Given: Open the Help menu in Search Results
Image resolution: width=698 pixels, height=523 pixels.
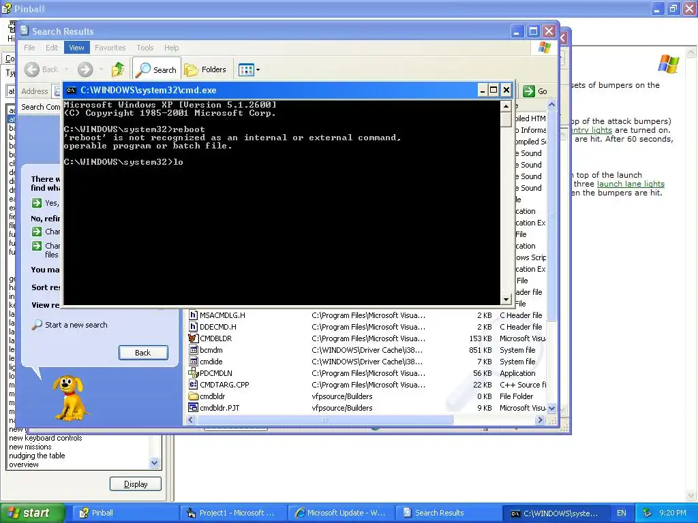Looking at the screenshot, I should tap(171, 48).
